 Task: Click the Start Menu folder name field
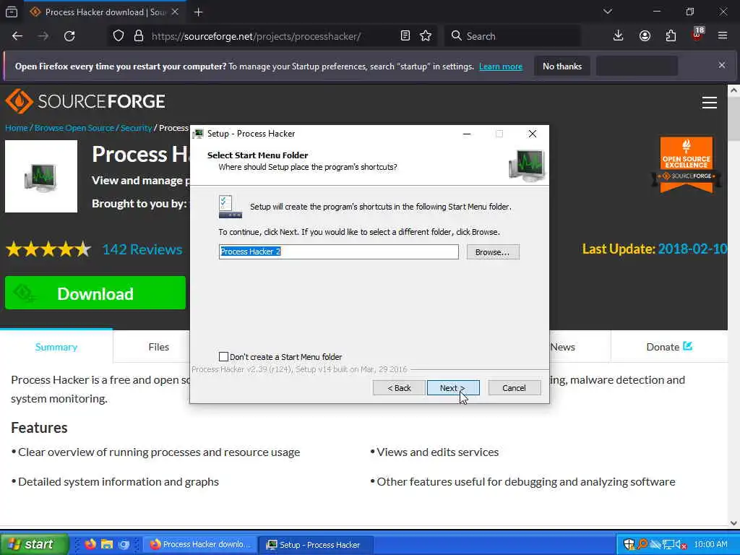click(338, 251)
